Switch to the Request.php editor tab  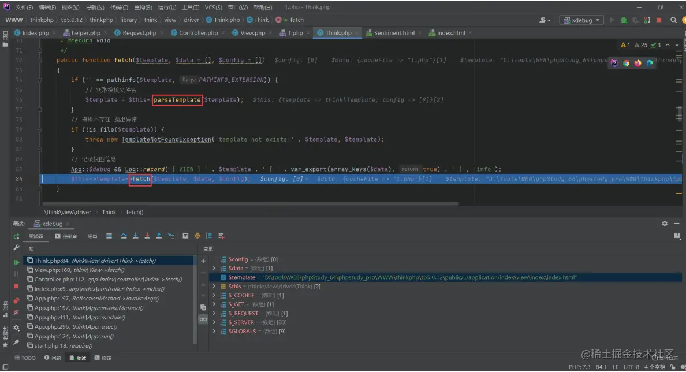point(139,33)
